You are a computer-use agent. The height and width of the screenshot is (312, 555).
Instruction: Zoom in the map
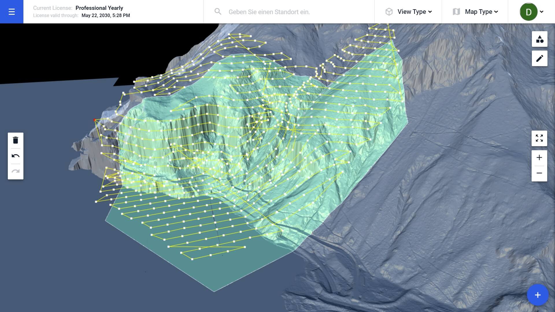point(539,158)
